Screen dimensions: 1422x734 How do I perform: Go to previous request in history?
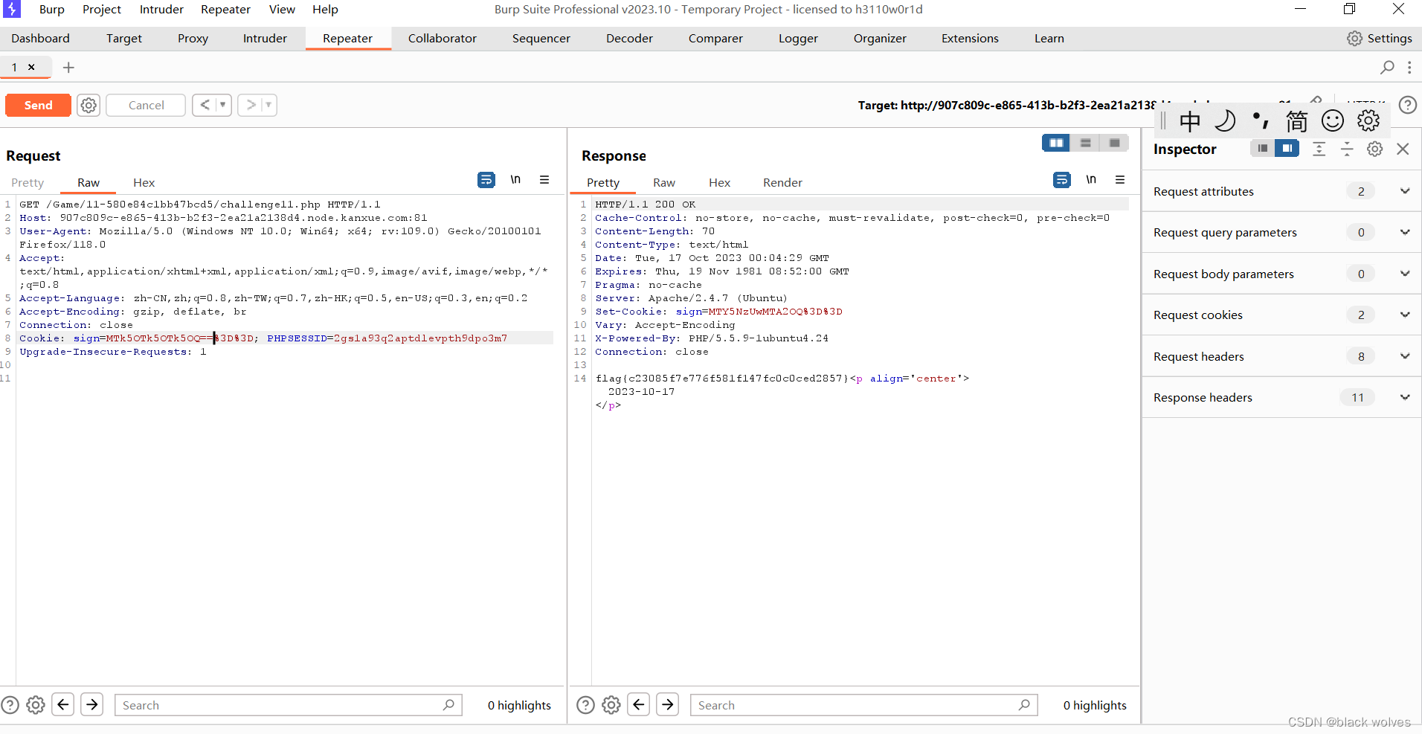205,105
